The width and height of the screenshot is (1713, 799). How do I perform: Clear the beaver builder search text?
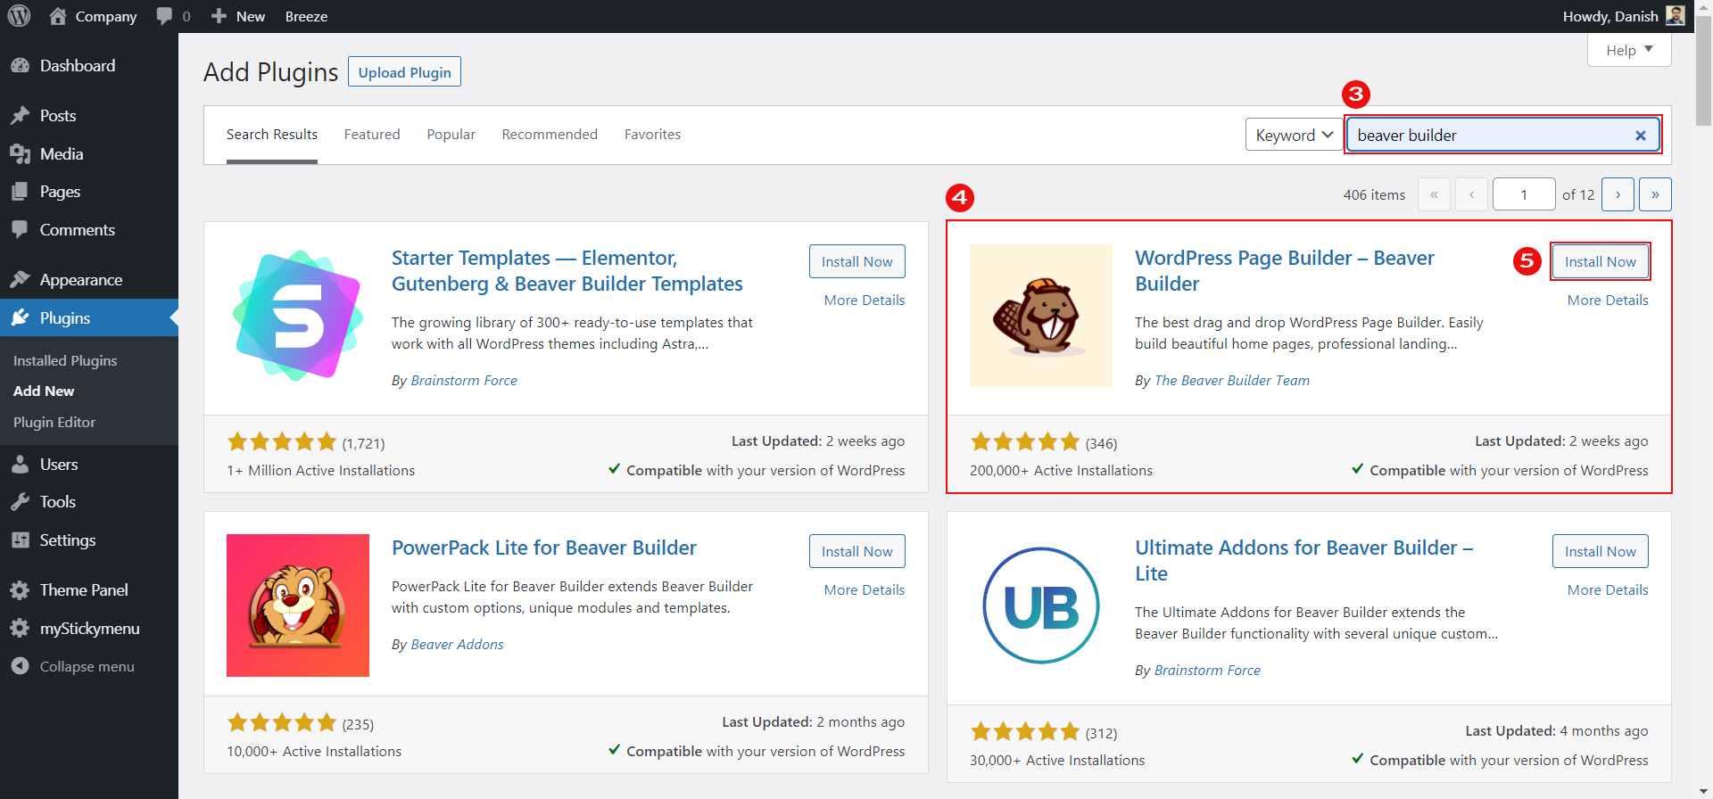pyautogui.click(x=1640, y=136)
